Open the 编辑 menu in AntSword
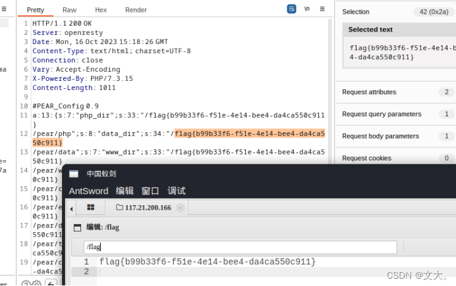456x286 pixels. [125, 191]
